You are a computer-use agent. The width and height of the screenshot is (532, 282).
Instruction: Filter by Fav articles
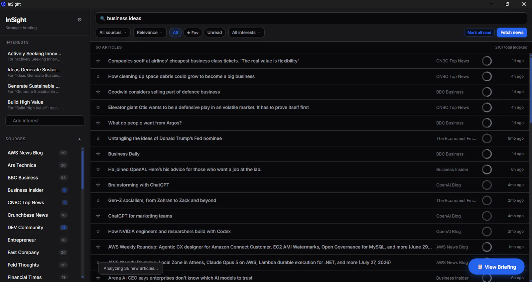(193, 33)
